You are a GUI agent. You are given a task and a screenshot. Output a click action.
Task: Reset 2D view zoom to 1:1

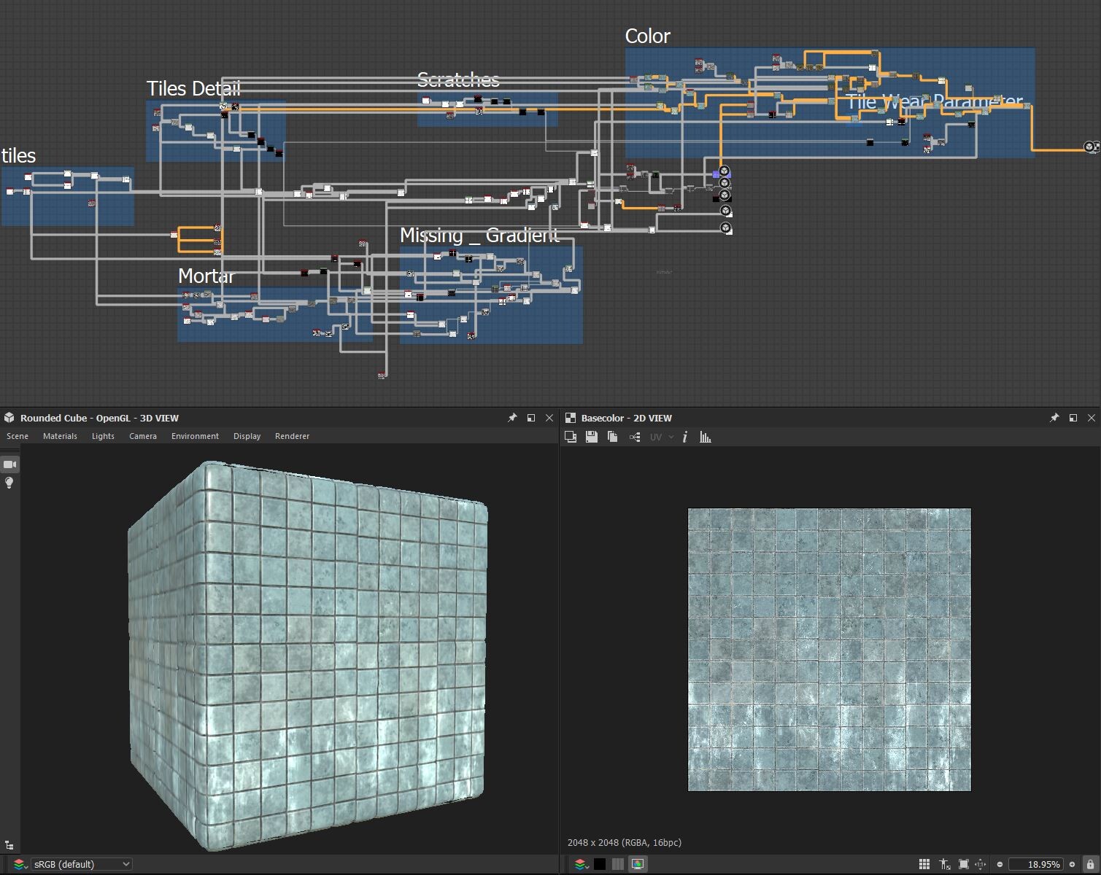pos(981,864)
